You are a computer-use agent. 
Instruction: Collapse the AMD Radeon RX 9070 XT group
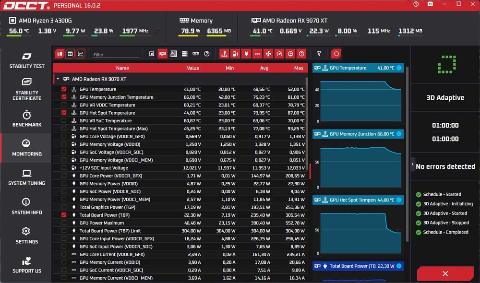point(58,79)
